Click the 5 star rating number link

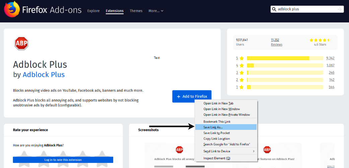pyautogui.click(x=237, y=58)
